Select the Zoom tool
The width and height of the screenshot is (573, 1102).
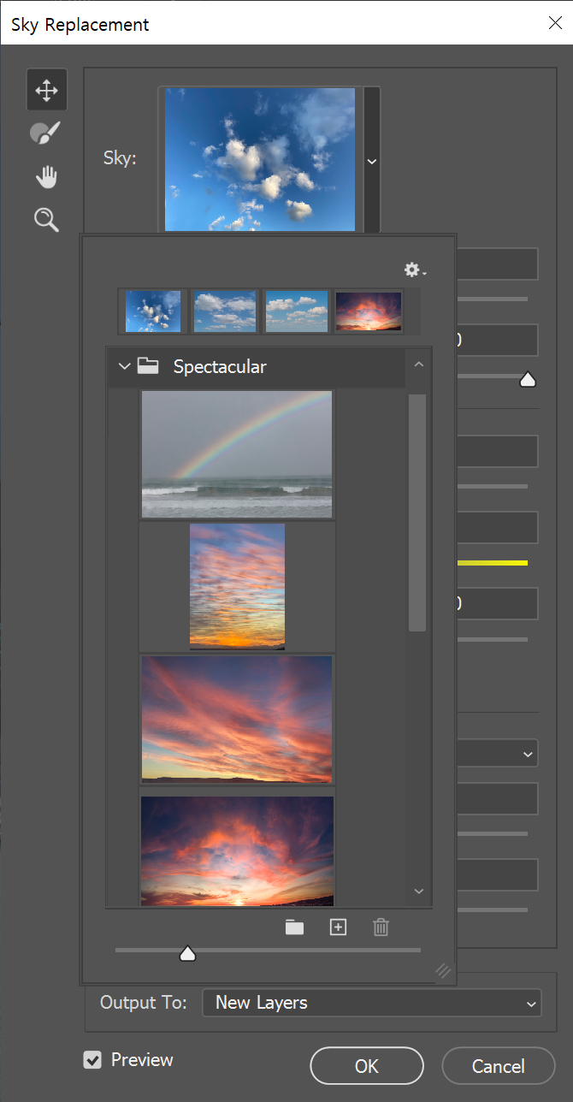tap(46, 220)
